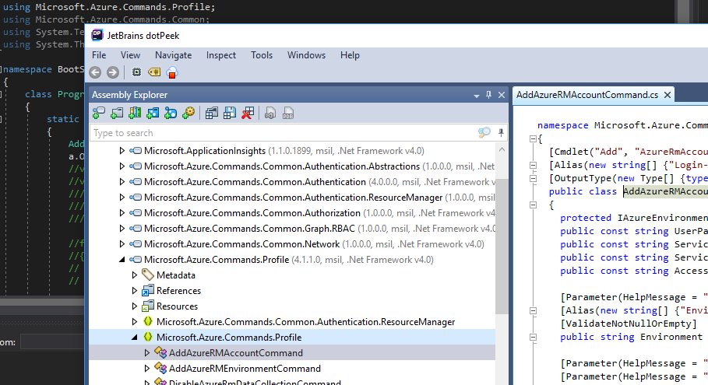
Task: Click the Microsoft.Azure.Commands.Profile namespace braces icon
Action: 148,337
